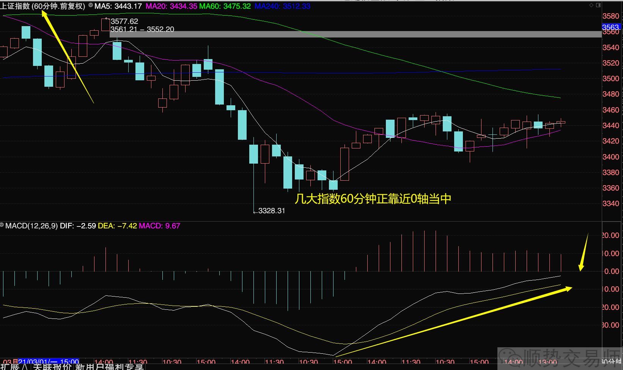
Task: Toggle the chart window layout icon
Action: coord(598,5)
